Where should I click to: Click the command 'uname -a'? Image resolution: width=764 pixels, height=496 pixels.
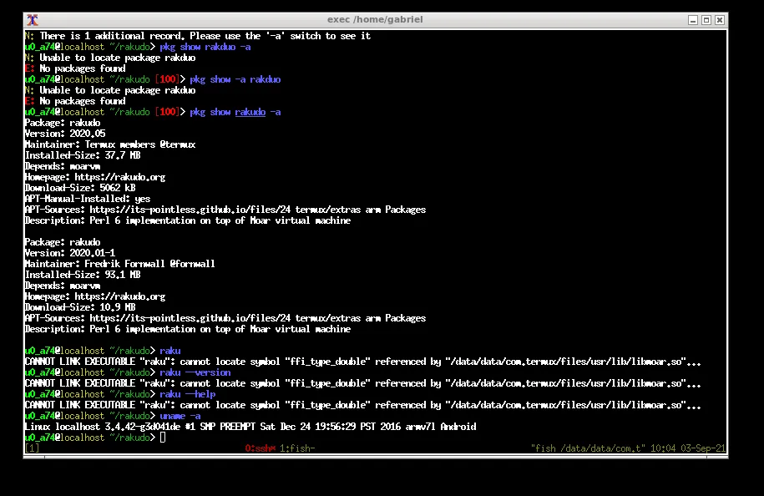pos(180,416)
